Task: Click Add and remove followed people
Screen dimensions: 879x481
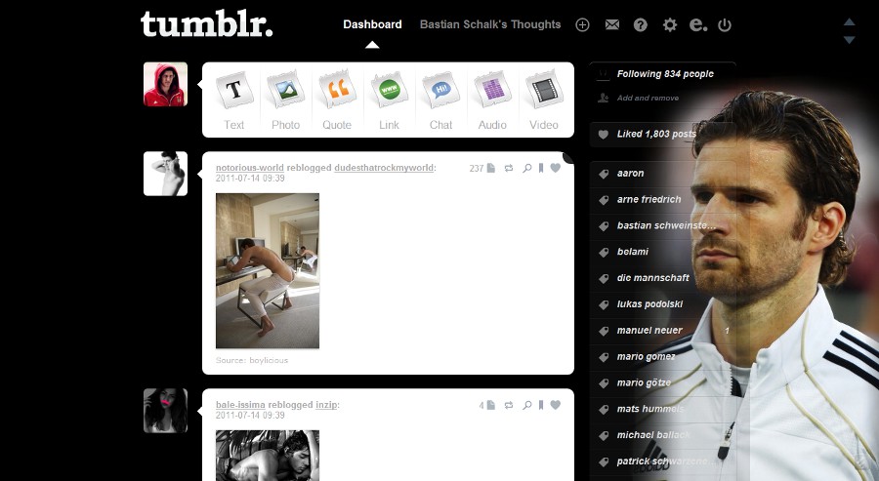Action: 648,98
